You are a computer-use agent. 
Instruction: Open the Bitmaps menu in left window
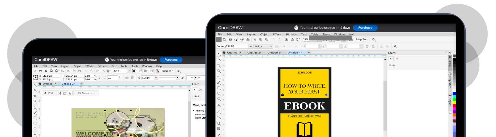[x=102, y=66]
